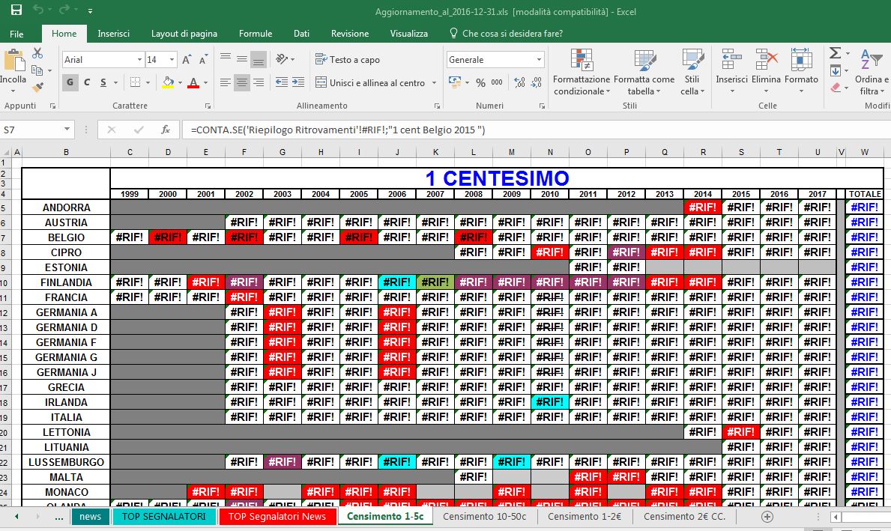
Task: Click the Testo a capo button
Action: tap(348, 60)
